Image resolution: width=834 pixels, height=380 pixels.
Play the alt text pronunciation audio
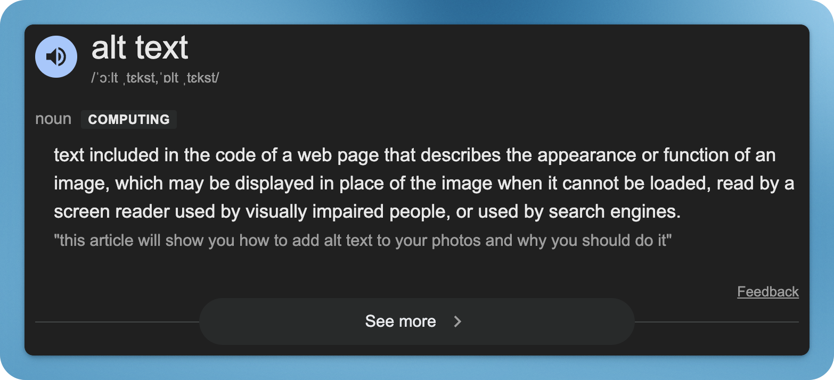click(56, 56)
